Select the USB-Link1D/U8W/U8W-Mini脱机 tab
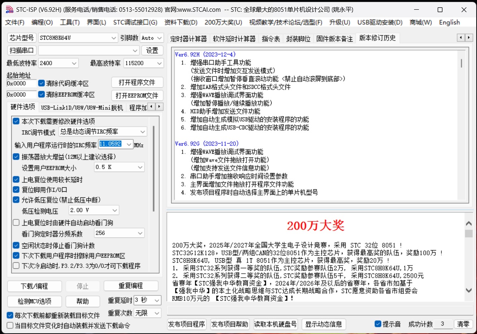The image size is (477, 334). (82, 107)
